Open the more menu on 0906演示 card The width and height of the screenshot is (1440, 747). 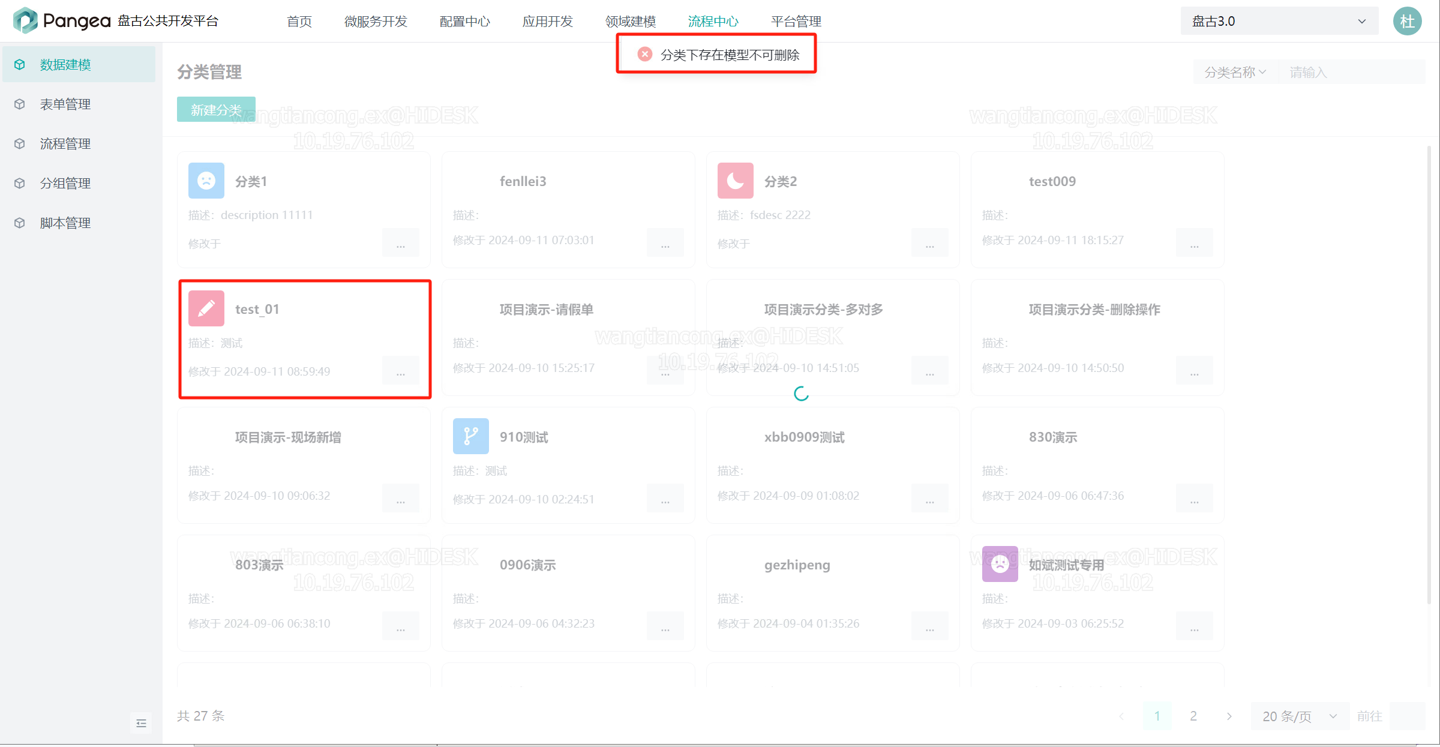665,626
